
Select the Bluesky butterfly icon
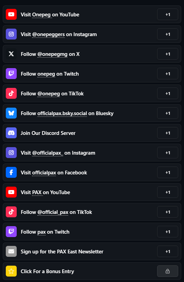click(x=11, y=113)
